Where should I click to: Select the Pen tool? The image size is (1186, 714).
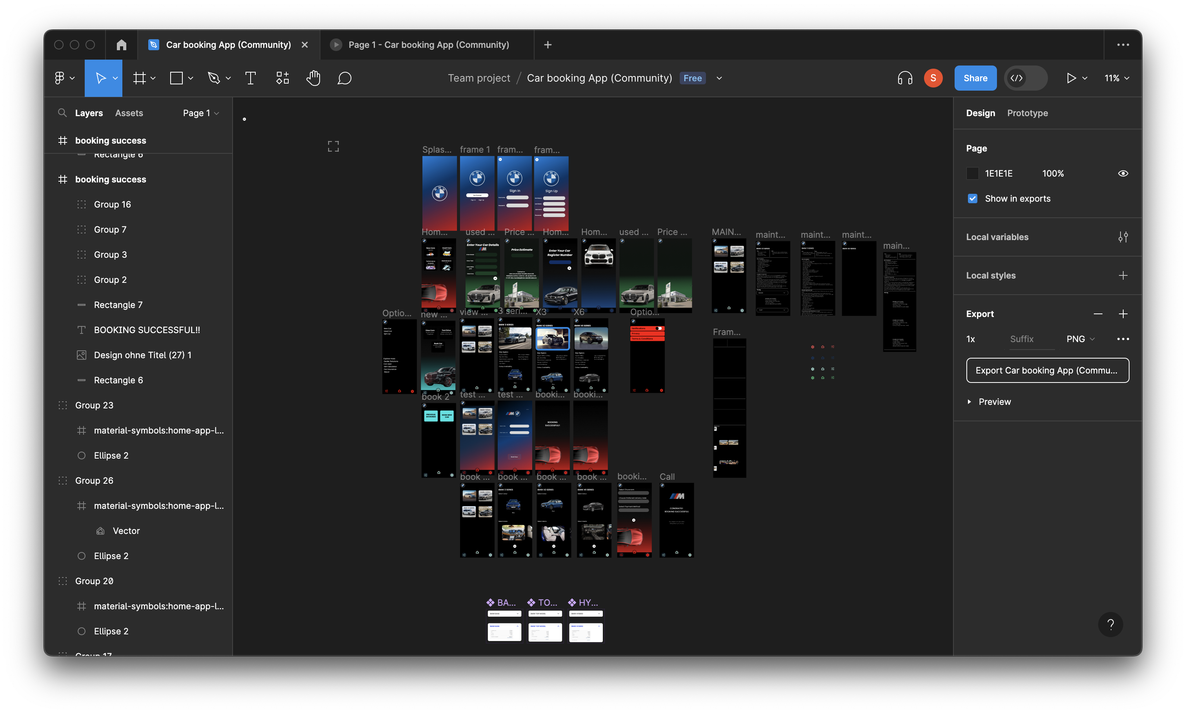coord(213,78)
